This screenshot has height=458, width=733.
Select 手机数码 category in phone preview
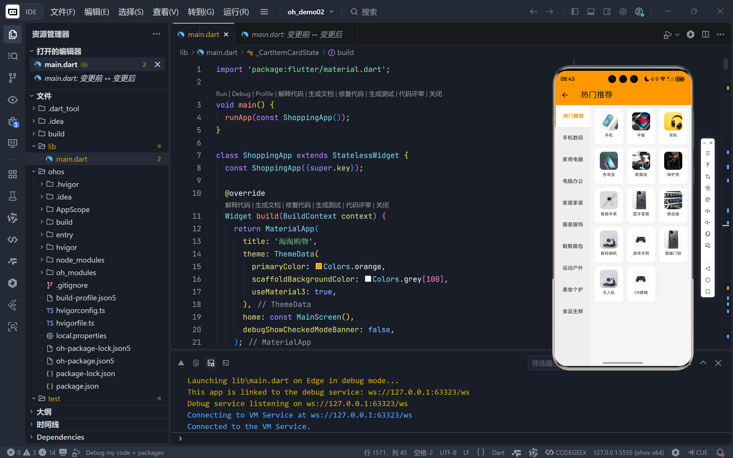pos(573,138)
